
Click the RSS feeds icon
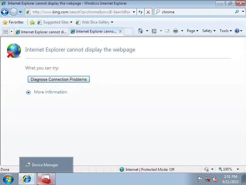pos(154,31)
